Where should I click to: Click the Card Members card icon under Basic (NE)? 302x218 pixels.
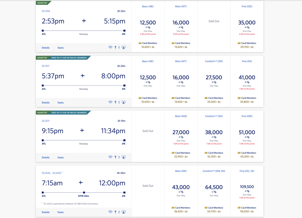click(140, 43)
